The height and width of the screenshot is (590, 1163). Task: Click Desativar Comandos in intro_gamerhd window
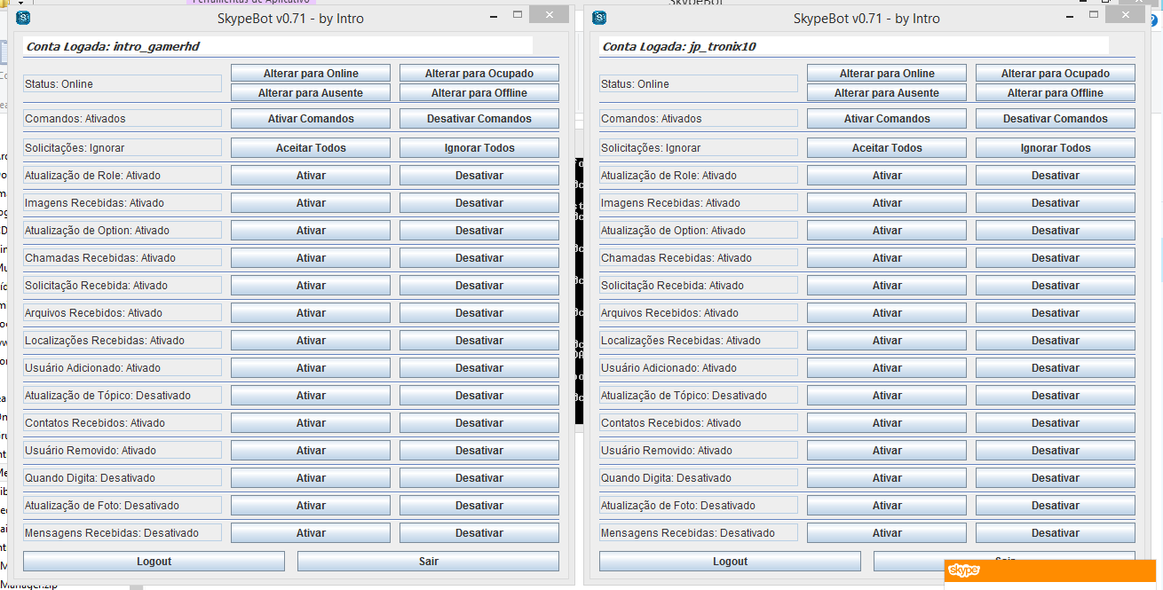click(479, 118)
